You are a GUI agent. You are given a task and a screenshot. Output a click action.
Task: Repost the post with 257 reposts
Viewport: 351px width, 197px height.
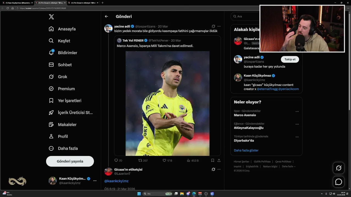(143, 161)
